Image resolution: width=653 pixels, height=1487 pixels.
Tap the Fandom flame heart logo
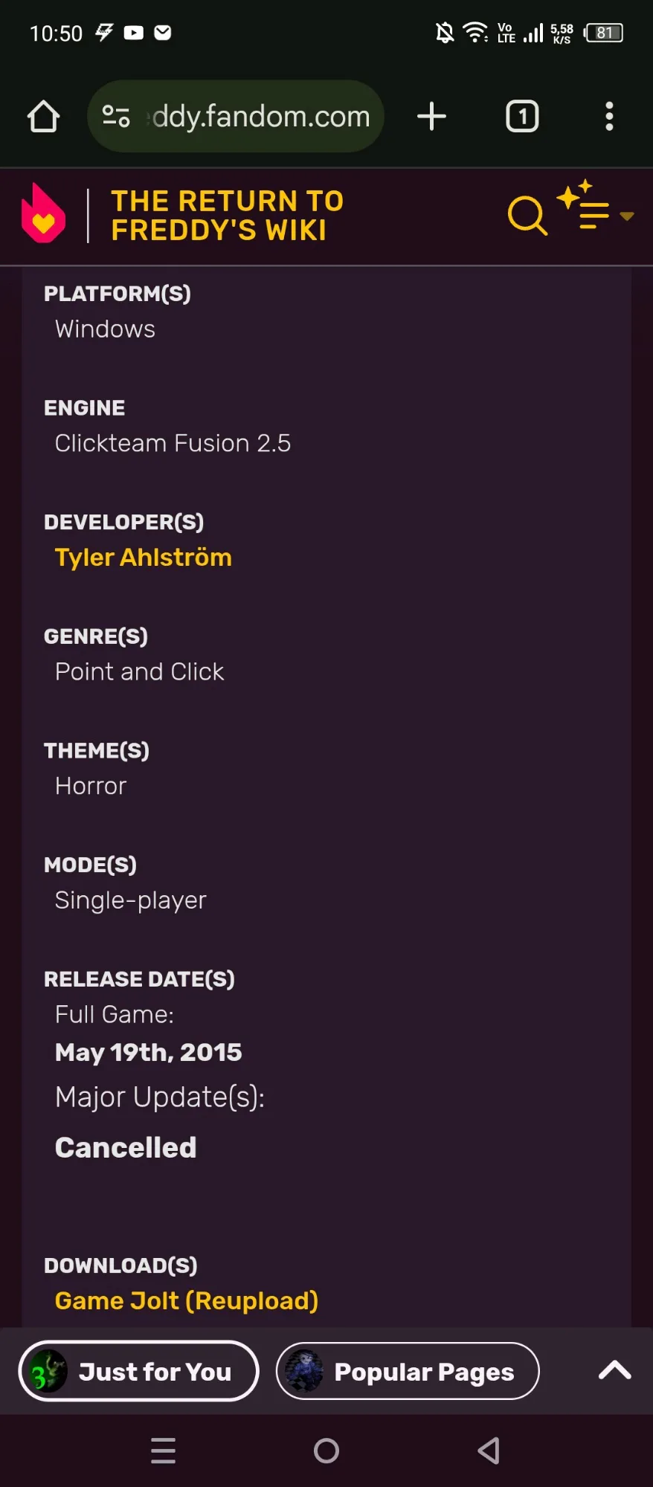click(x=43, y=213)
